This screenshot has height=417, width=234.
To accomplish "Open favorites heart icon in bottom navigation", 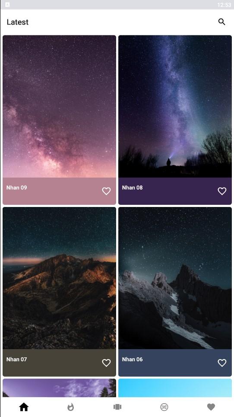I will coord(211,407).
